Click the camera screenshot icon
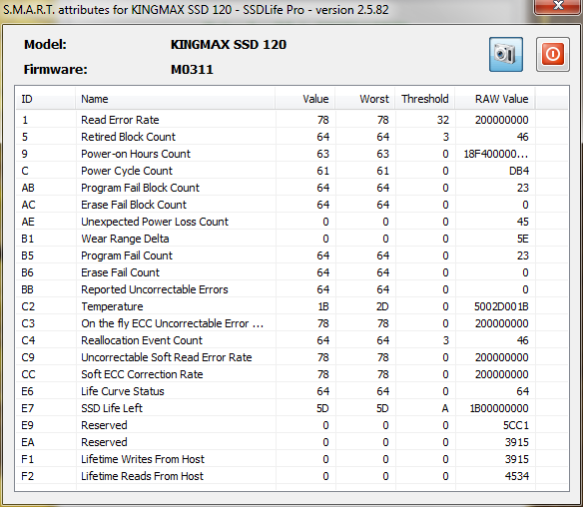 (506, 54)
